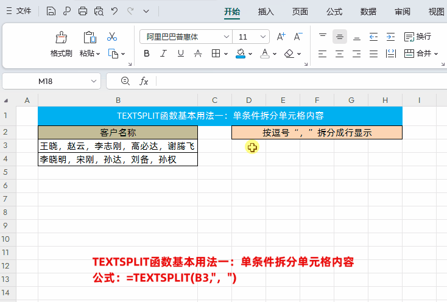The width and height of the screenshot is (447, 302).
Task: Click the 合并 merge cells button
Action: click(418, 54)
